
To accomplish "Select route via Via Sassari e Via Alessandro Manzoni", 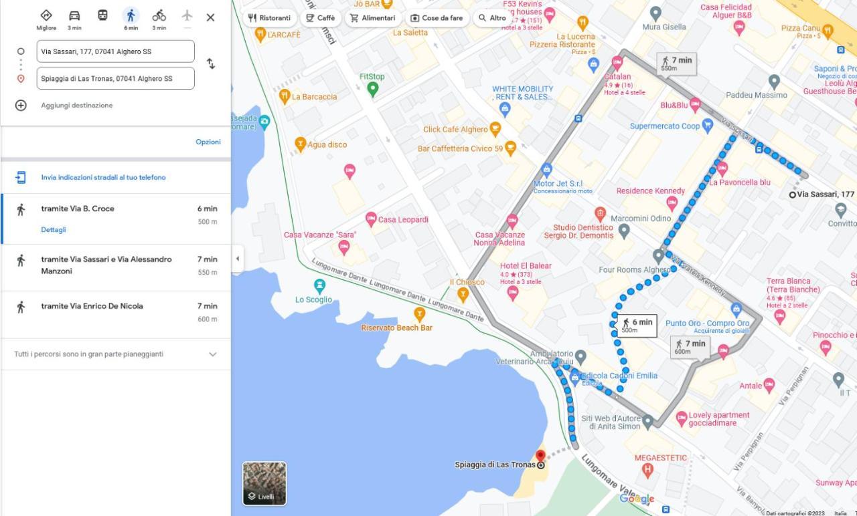I will [115, 267].
